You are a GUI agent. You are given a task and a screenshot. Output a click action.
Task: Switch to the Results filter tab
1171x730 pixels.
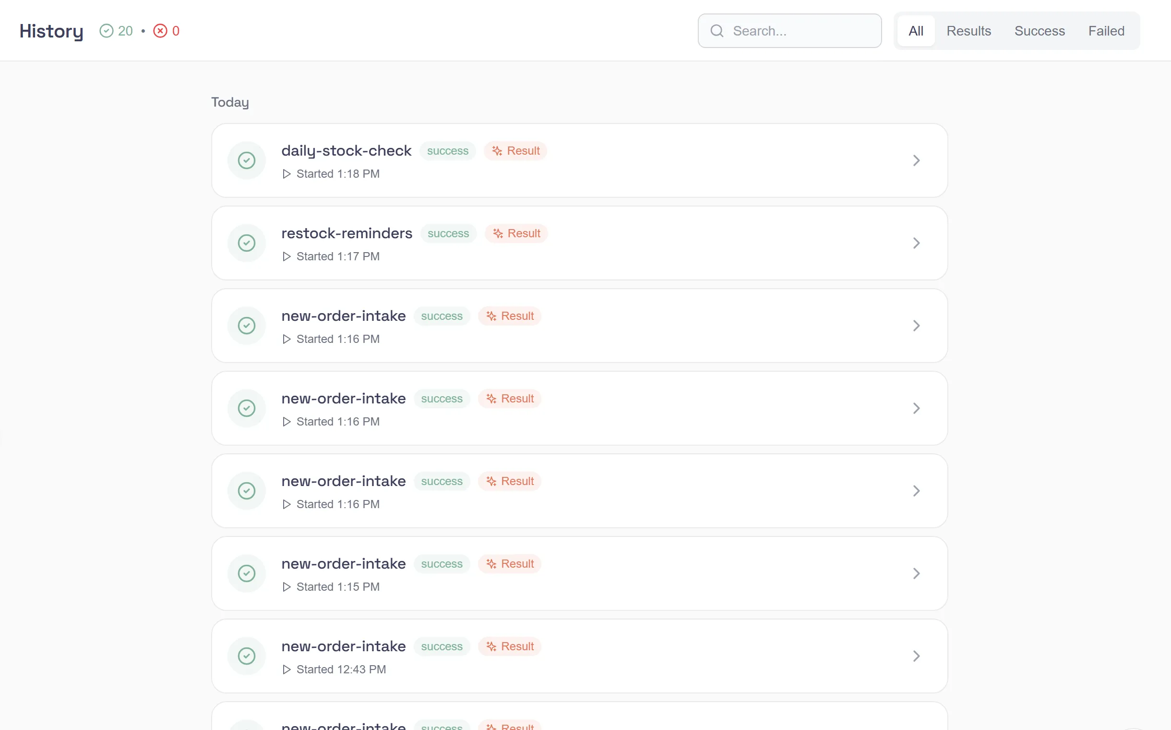(x=968, y=31)
